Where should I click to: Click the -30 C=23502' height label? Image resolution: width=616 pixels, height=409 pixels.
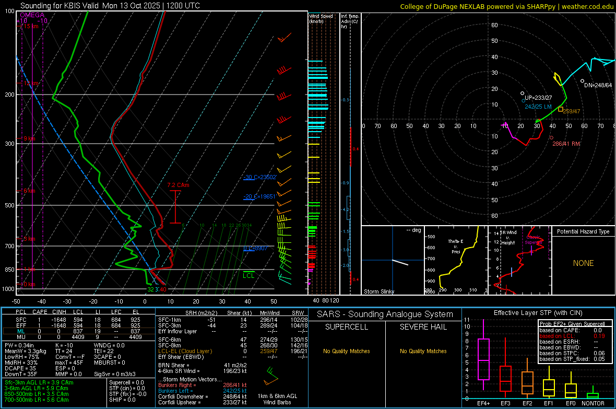coord(260,178)
